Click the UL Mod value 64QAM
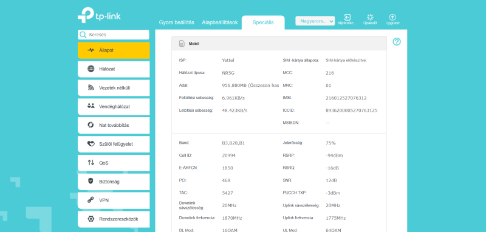 pyautogui.click(x=334, y=230)
